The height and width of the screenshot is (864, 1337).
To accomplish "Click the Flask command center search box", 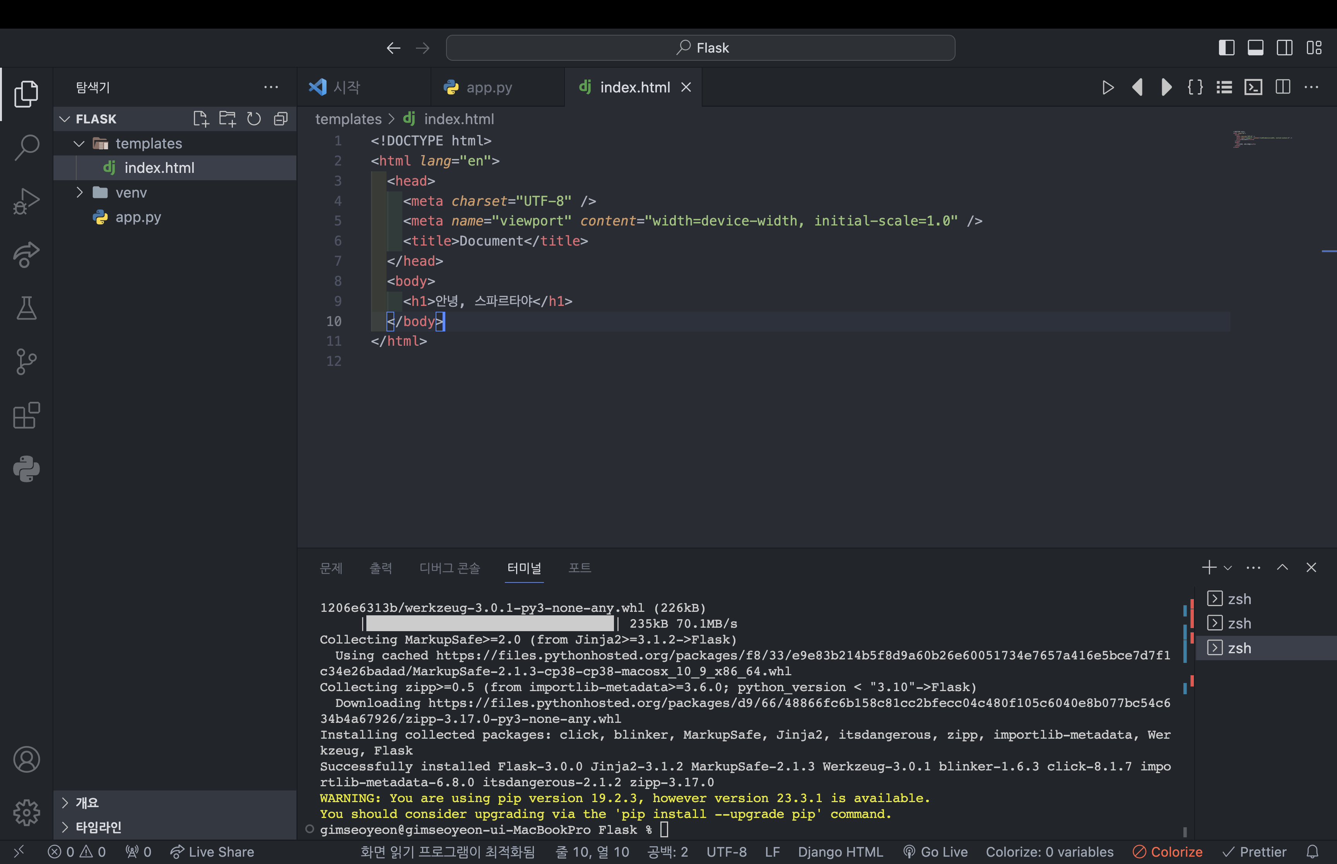I will coord(701,48).
